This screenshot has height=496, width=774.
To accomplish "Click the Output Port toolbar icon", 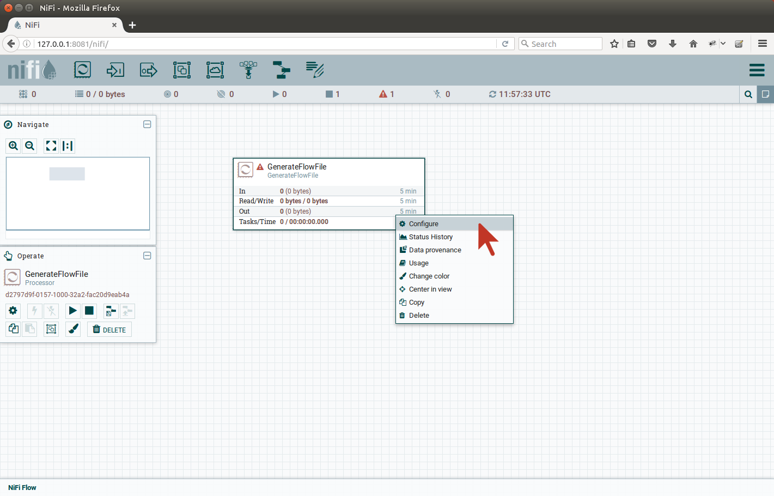I will (149, 70).
